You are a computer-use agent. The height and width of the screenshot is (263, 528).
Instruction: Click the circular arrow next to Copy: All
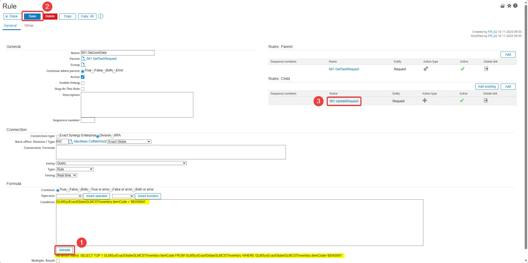[101, 16]
